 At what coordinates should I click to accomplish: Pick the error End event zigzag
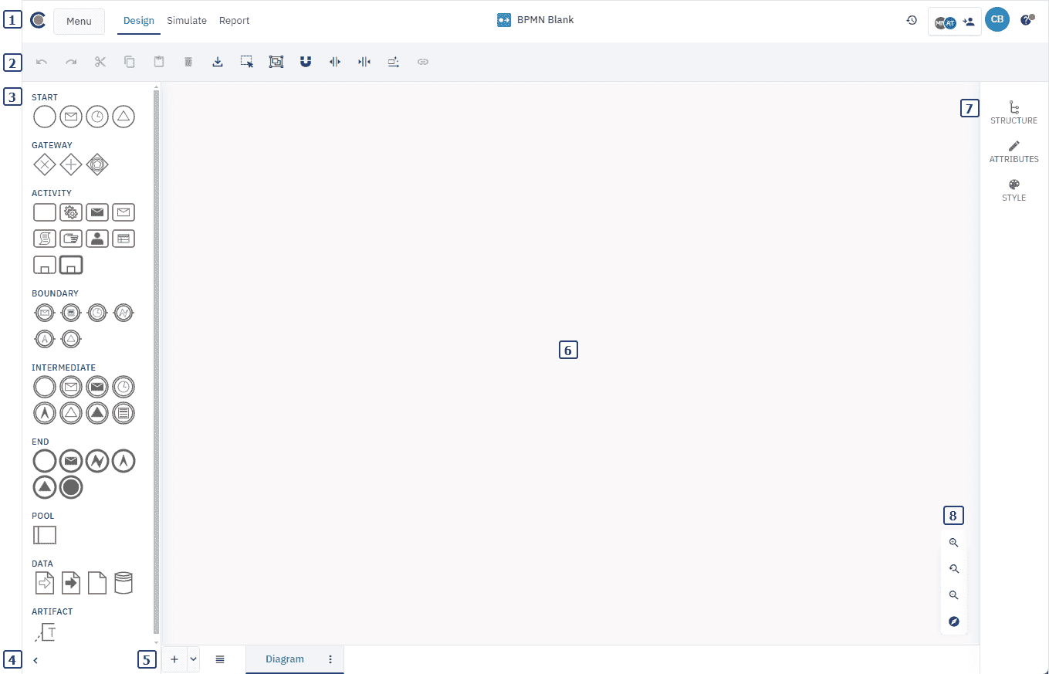(x=97, y=461)
